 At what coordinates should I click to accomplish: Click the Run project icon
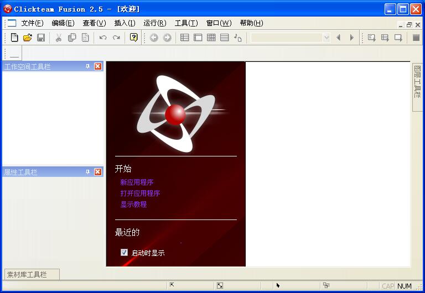[x=372, y=38]
